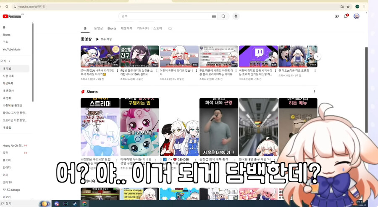Start voice search with the microphone icon
378x207 pixels.
[x=236, y=16]
